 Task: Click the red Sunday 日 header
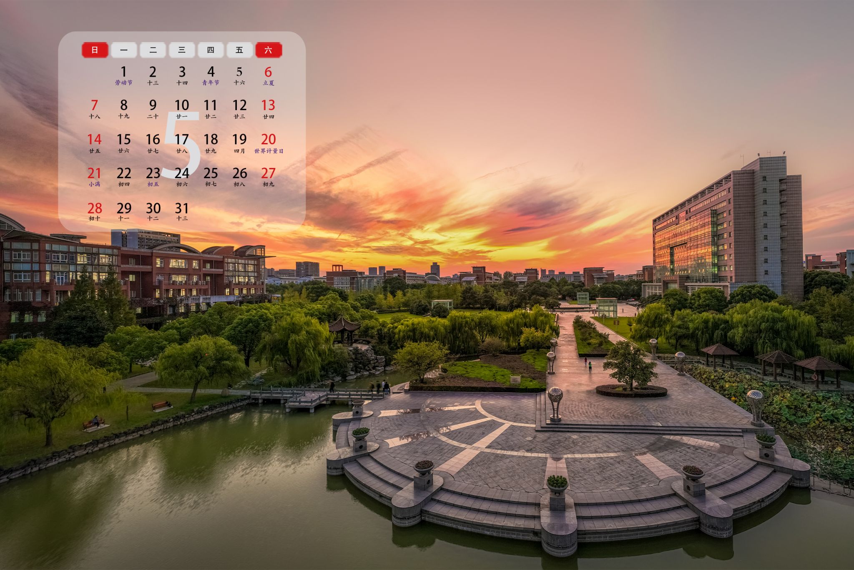pyautogui.click(x=95, y=50)
